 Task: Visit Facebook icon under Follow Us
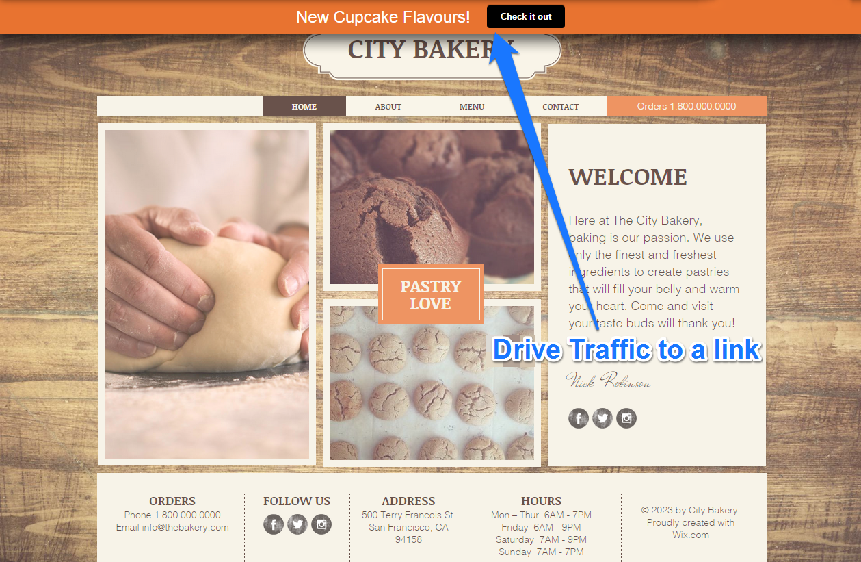[274, 524]
